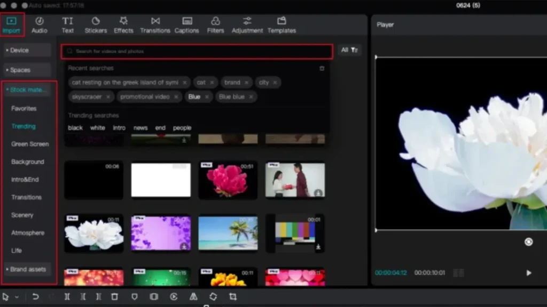The height and width of the screenshot is (307, 547).
Task: Add a marker with shield icon
Action: pos(134,297)
